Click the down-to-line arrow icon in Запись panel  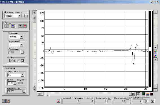20,26
